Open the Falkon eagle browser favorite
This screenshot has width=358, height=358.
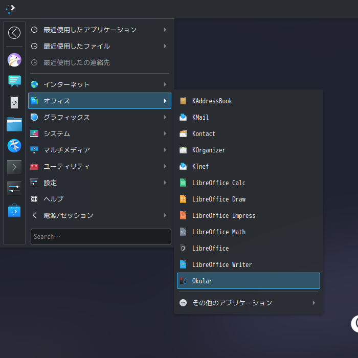(14, 60)
